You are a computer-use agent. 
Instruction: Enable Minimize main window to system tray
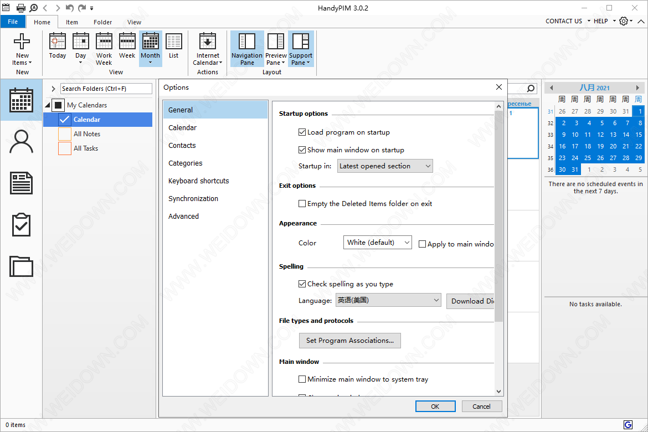(x=302, y=379)
